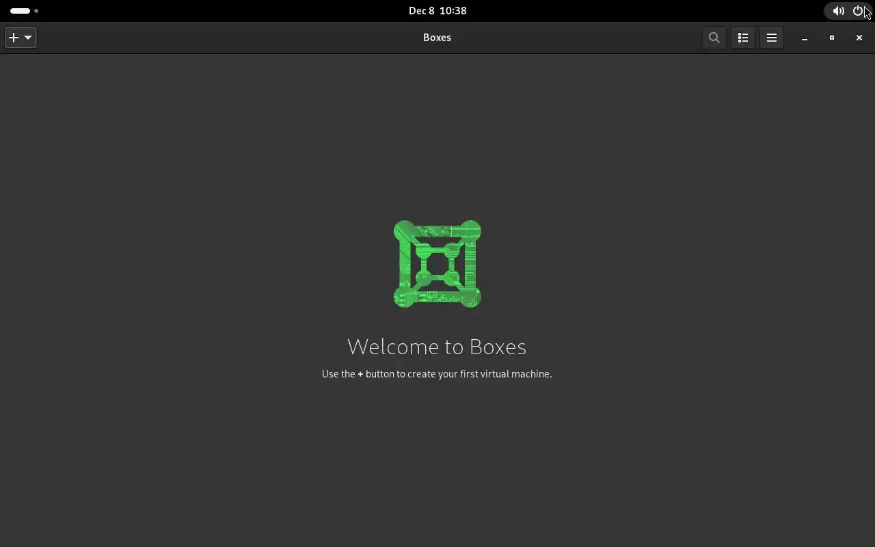This screenshot has height=547, width=875.
Task: Open the power system menu icon
Action: click(x=858, y=11)
